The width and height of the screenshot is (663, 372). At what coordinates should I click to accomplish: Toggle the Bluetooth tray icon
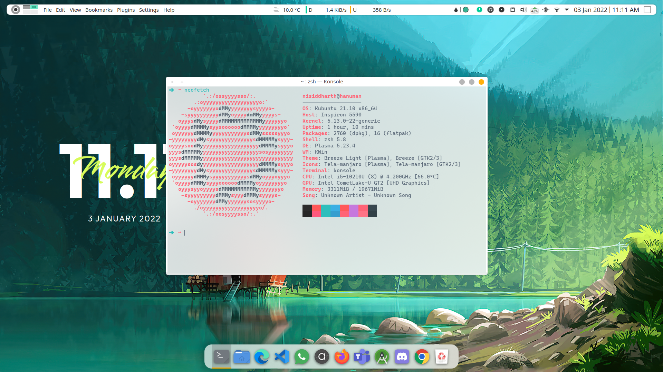pos(546,10)
